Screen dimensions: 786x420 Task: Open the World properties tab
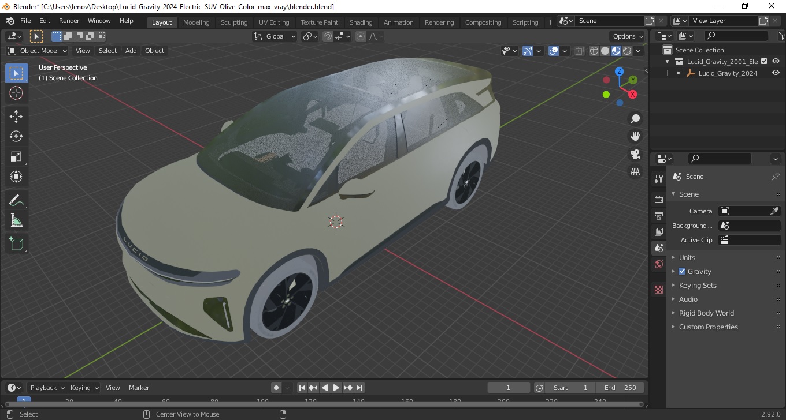(659, 264)
